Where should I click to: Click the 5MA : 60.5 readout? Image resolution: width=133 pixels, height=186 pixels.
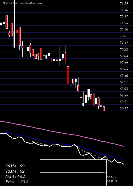click(x=15, y=177)
